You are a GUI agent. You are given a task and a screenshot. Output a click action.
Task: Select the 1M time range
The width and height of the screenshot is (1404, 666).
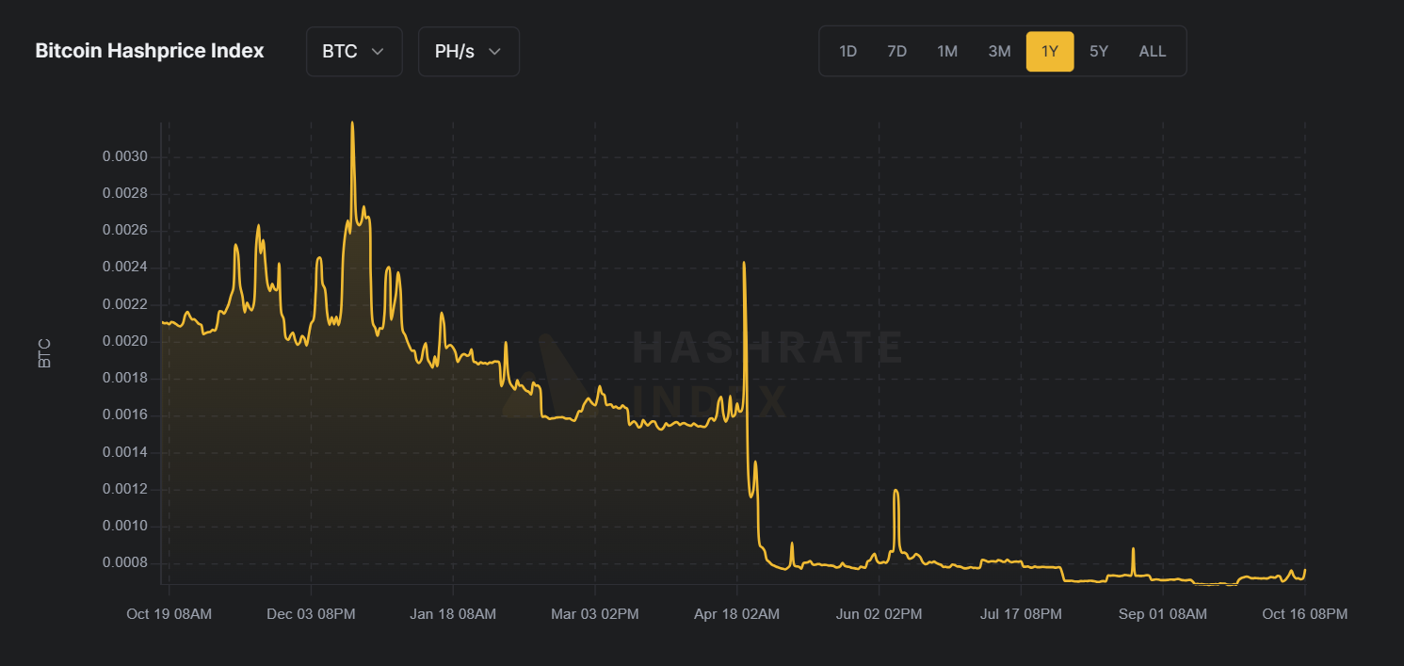947,51
